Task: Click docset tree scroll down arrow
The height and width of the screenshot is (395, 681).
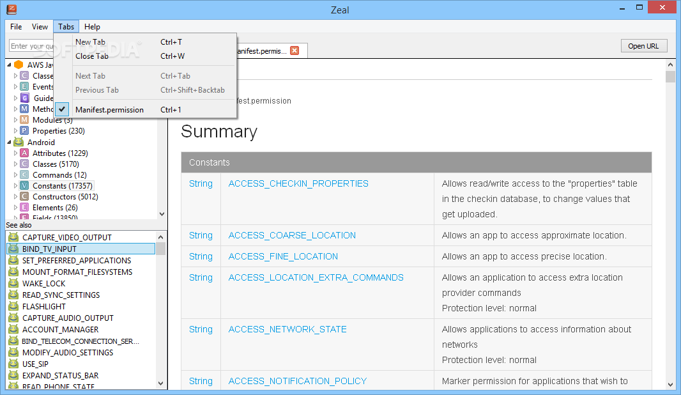Action: click(162, 213)
